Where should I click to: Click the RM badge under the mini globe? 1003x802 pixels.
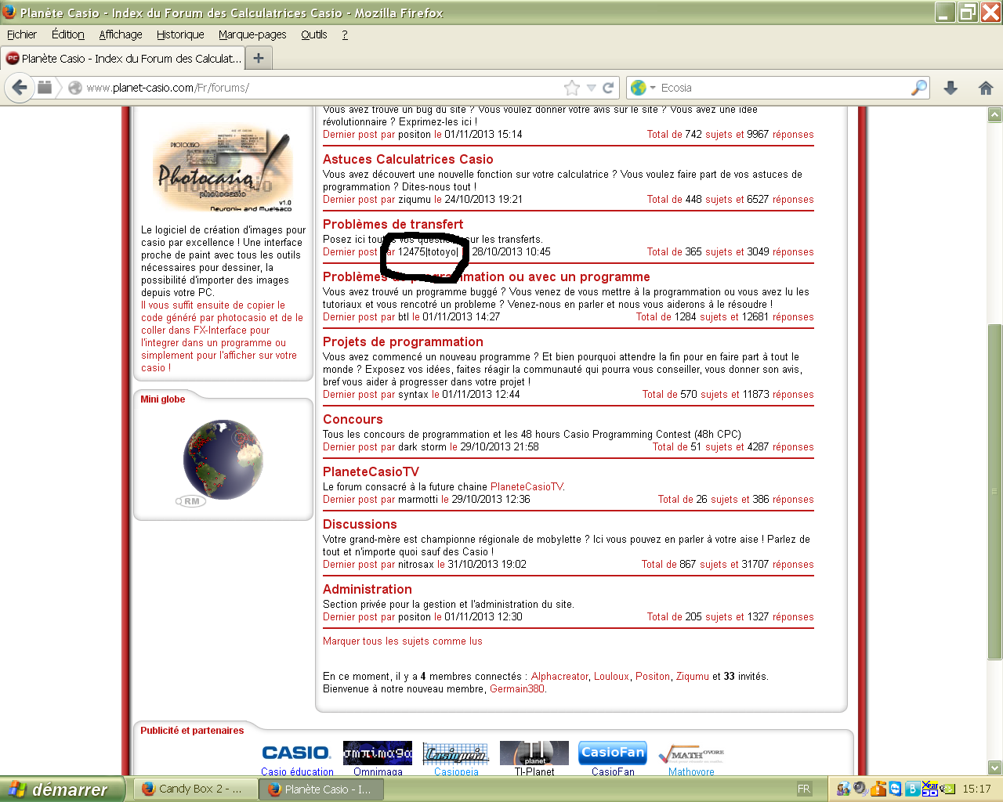pos(190,501)
